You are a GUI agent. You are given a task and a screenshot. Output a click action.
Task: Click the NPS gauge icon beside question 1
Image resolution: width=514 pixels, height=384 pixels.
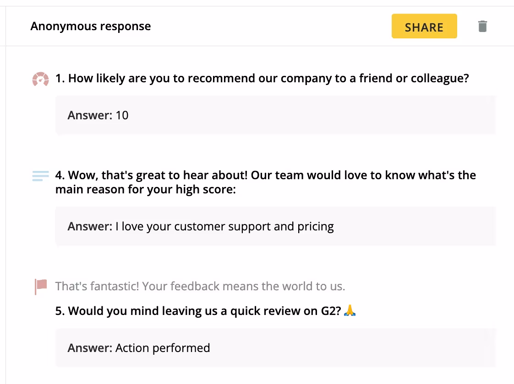click(x=41, y=79)
